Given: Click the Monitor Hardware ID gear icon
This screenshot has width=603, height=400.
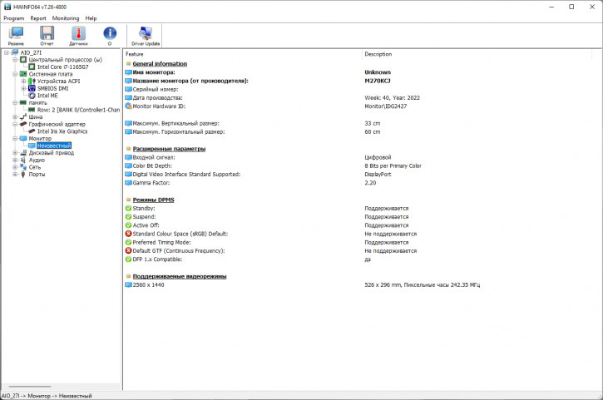Looking at the screenshot, I should 128,106.
